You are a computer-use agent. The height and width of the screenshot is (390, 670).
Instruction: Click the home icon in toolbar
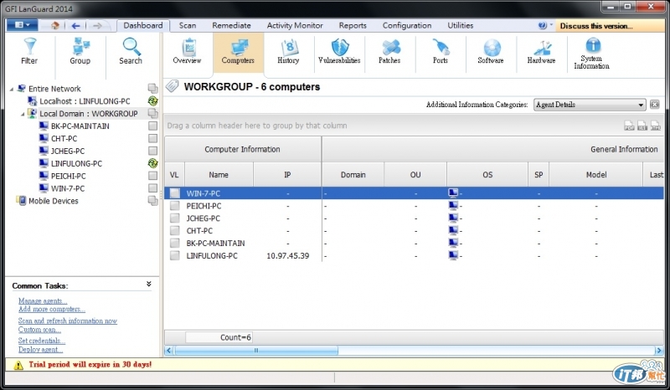click(x=55, y=26)
